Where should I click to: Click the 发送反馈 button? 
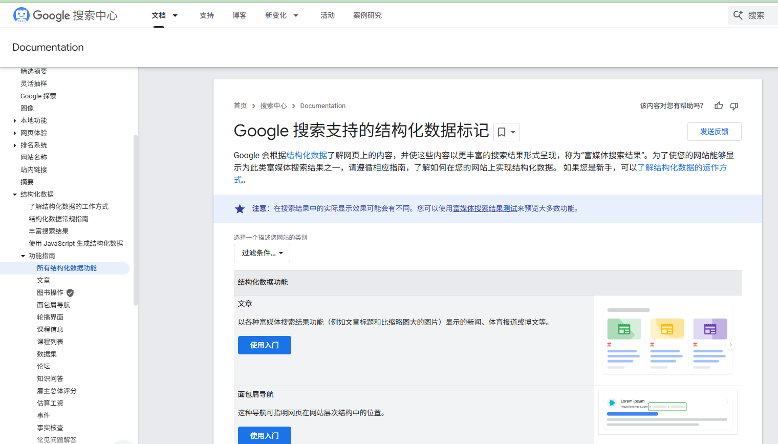click(714, 131)
